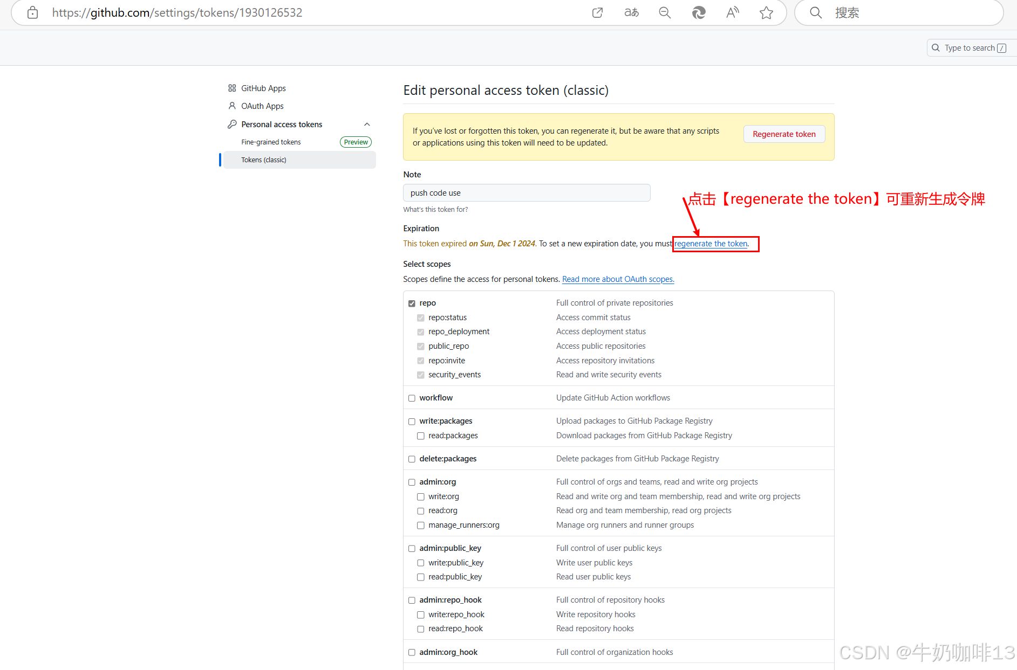Open translate options in the address bar

(631, 12)
